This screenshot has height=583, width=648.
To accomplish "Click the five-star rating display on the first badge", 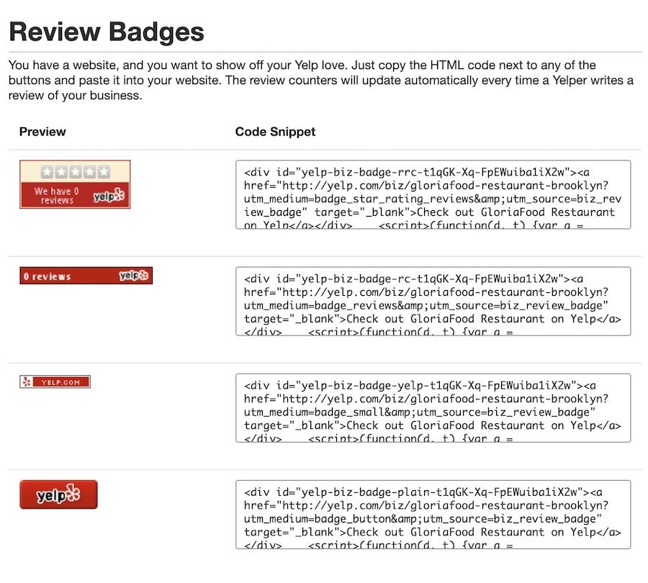I will (x=75, y=171).
